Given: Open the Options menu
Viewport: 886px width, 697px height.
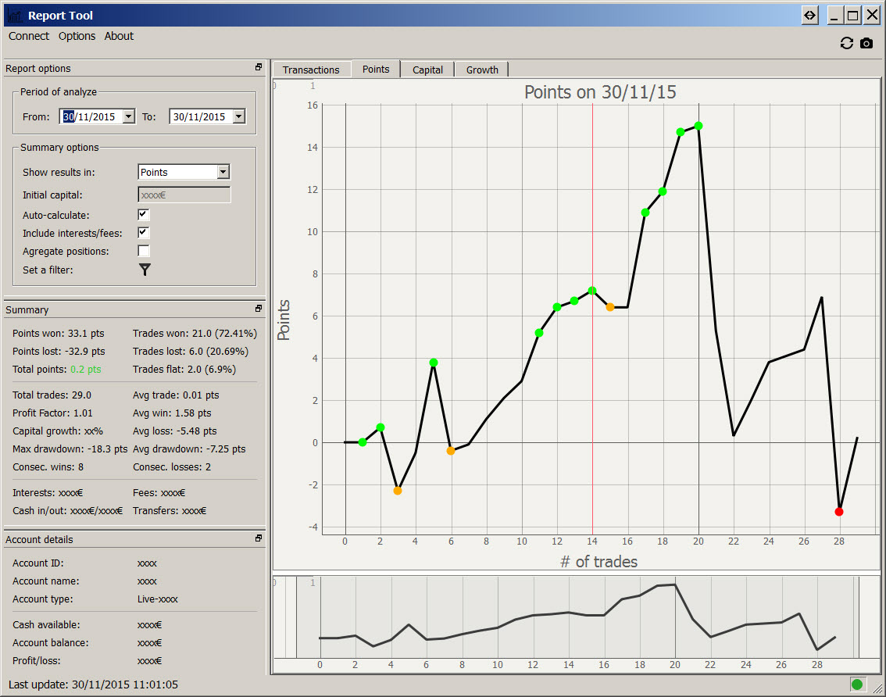Looking at the screenshot, I should pyautogui.click(x=77, y=36).
